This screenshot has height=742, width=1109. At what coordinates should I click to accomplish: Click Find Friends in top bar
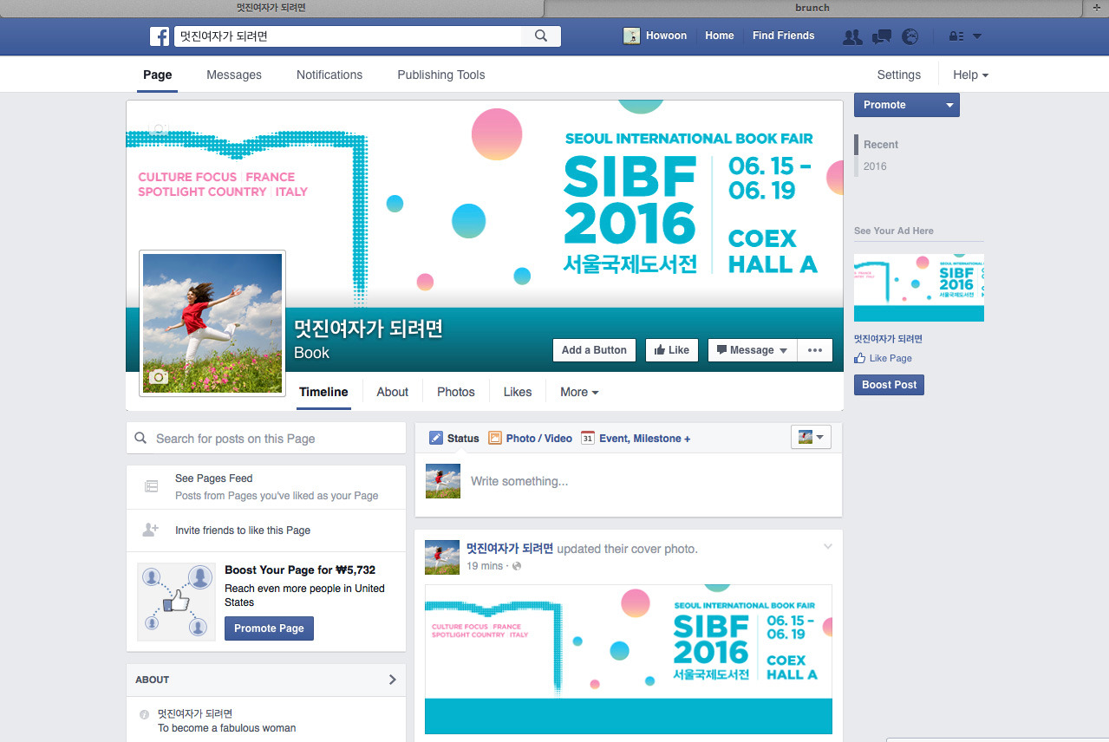coord(784,36)
